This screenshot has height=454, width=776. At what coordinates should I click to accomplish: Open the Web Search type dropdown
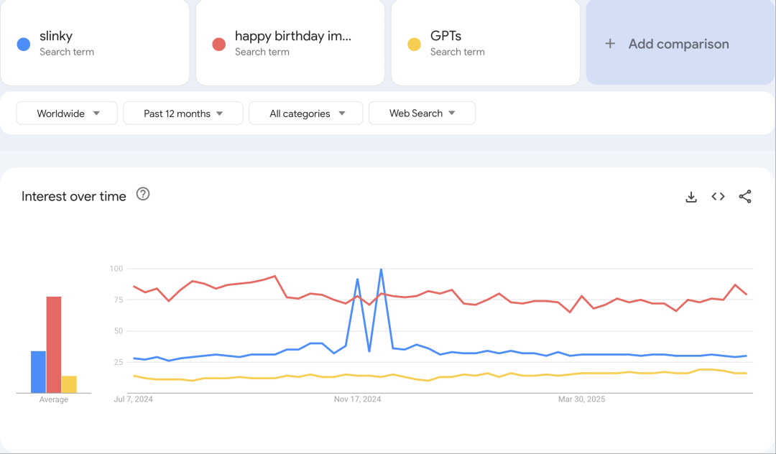tap(422, 114)
